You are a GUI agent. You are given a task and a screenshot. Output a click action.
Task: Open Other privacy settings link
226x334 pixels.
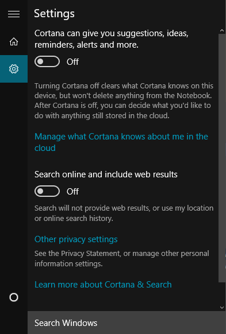pyautogui.click(x=76, y=239)
